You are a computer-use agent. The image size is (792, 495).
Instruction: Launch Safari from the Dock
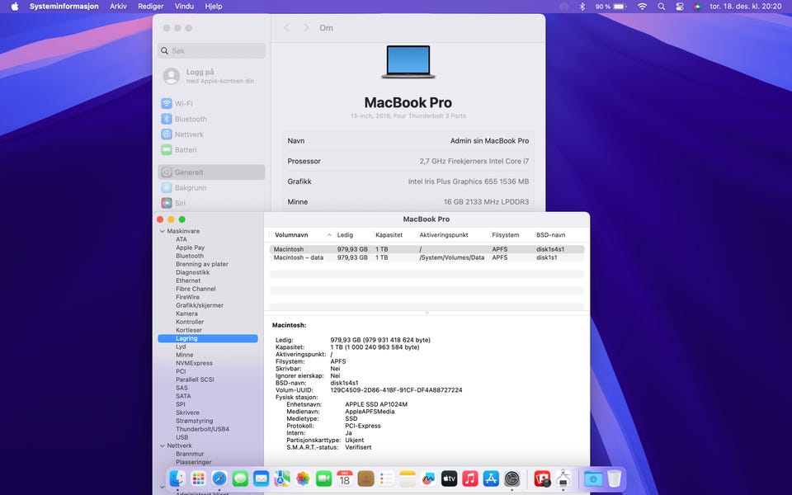[x=219, y=478]
